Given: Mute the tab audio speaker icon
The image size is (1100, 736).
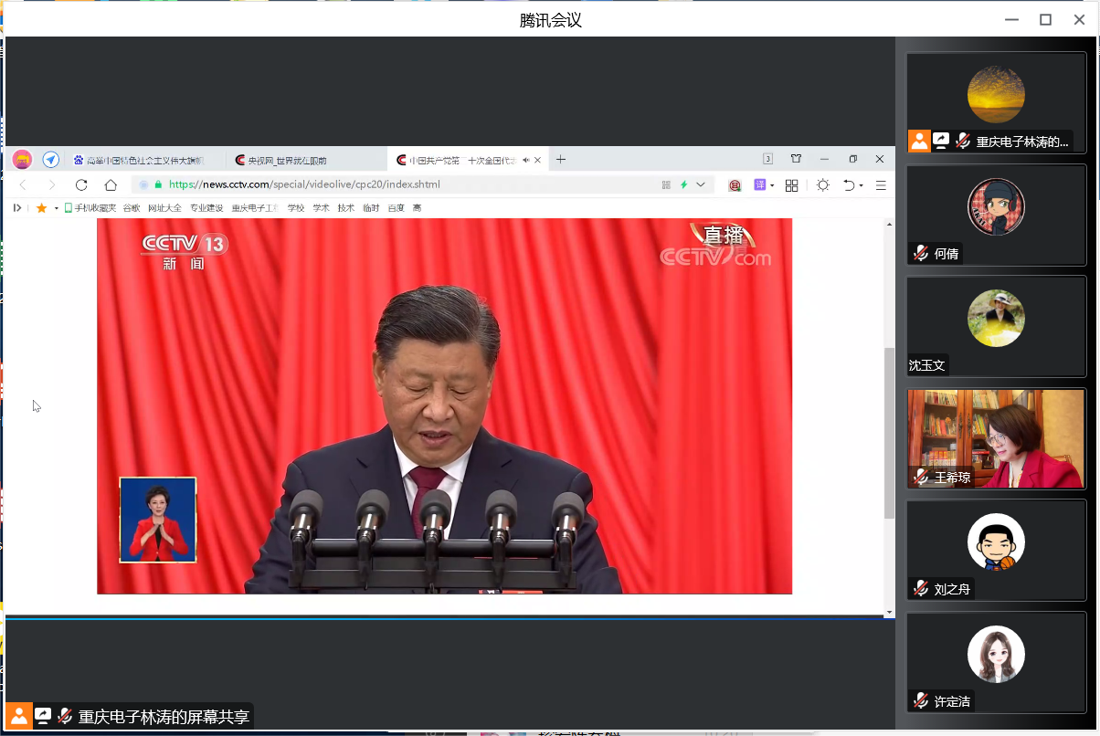Looking at the screenshot, I should click(x=525, y=160).
